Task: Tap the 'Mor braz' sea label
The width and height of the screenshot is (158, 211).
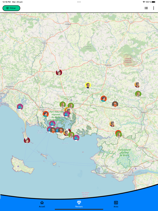Action: 65,143
